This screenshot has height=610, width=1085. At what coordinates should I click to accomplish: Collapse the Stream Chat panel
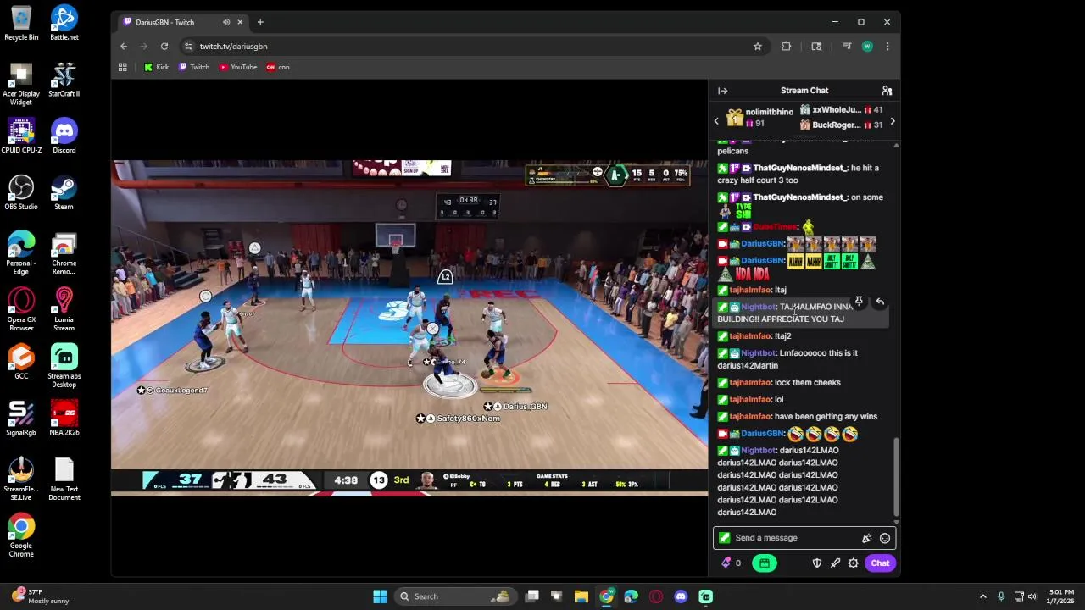tap(722, 91)
